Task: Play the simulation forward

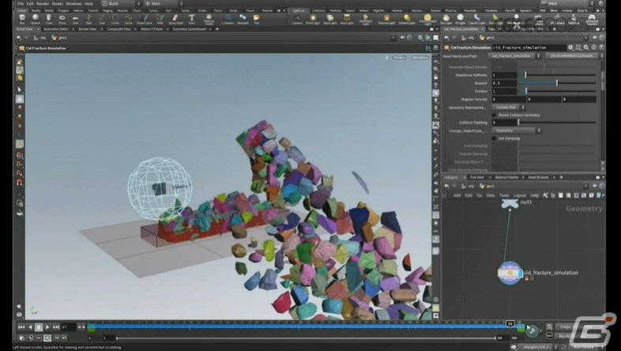Action: [47, 326]
